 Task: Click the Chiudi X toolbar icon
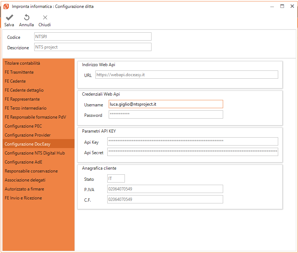tap(45, 18)
